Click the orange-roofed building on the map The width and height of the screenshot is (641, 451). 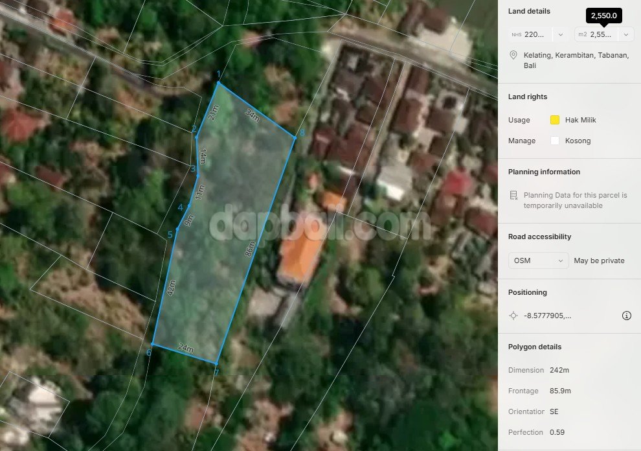(x=300, y=255)
